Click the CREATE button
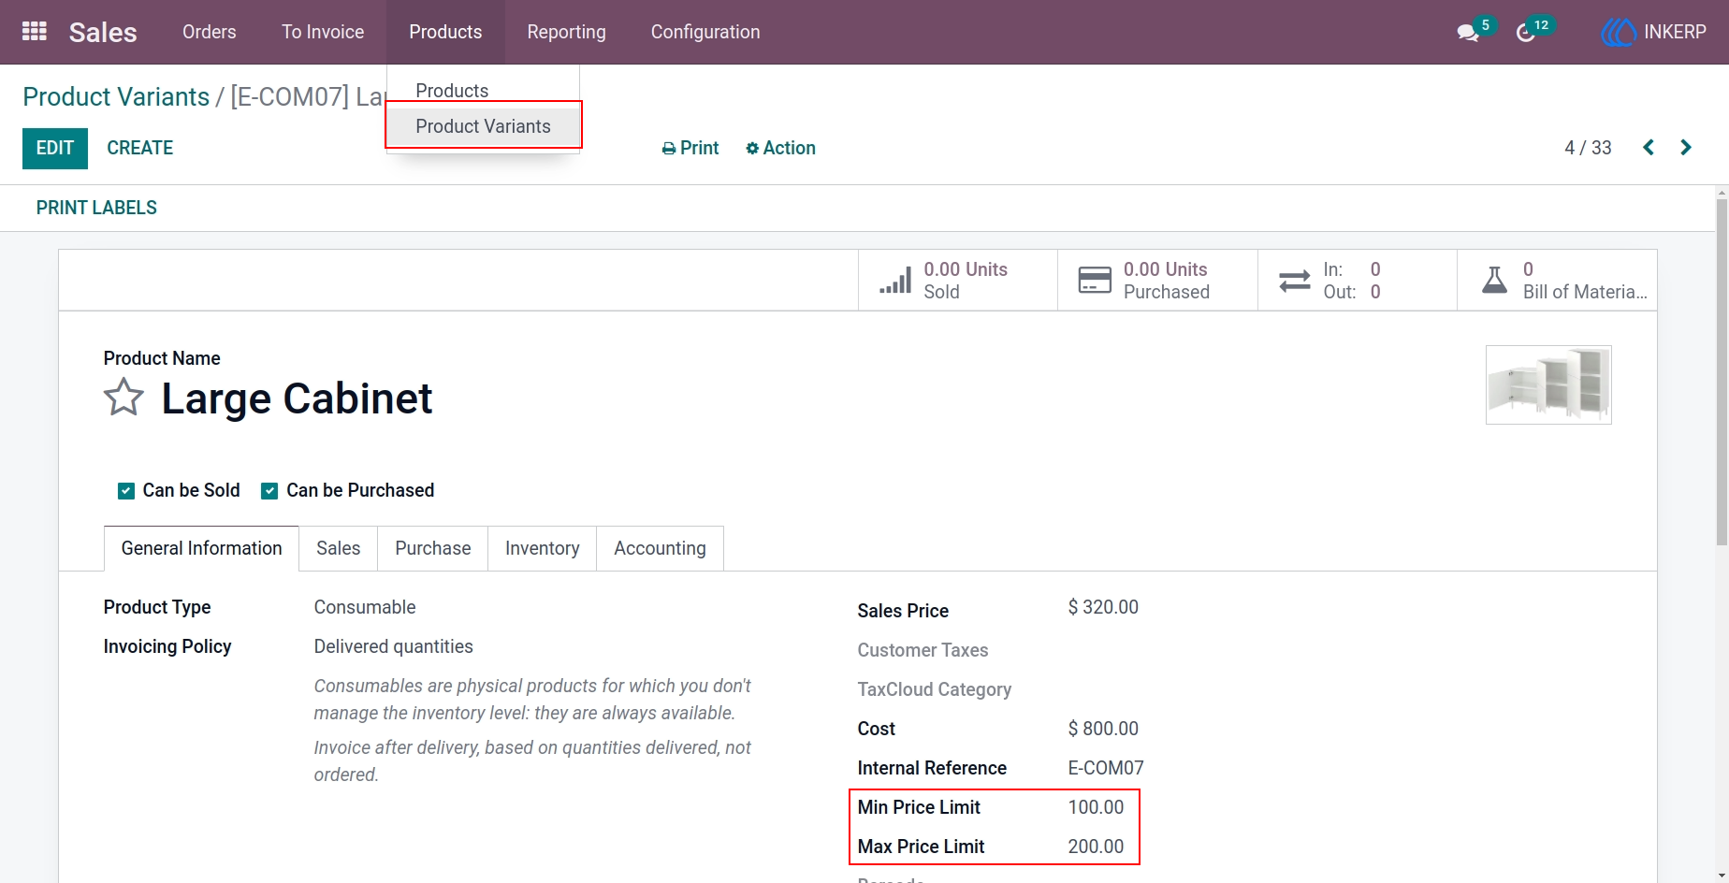Screen dimensions: 1729x883 click(139, 148)
